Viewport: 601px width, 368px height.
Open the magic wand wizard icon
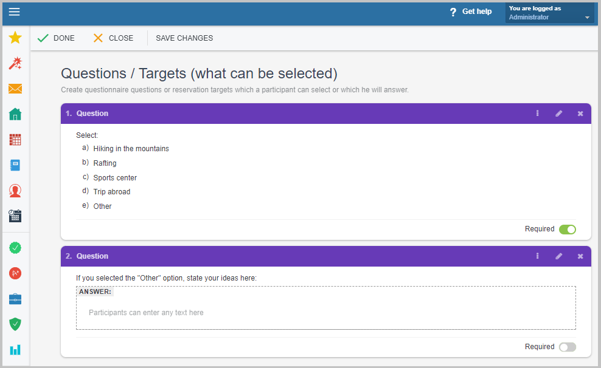15,63
